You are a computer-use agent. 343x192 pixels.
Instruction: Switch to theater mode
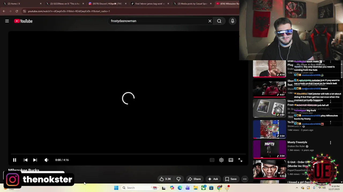click(231, 160)
